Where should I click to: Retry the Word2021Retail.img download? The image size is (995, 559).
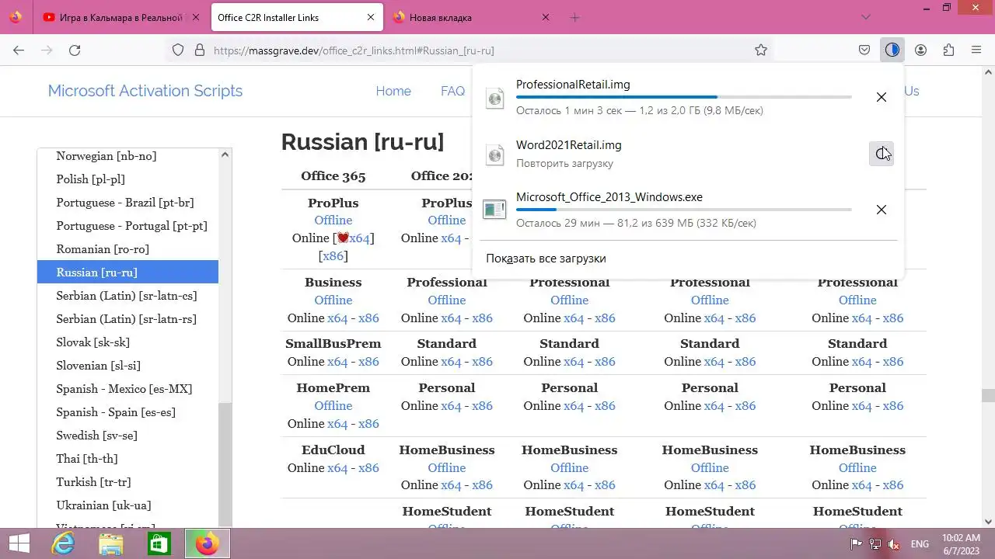pos(881,154)
